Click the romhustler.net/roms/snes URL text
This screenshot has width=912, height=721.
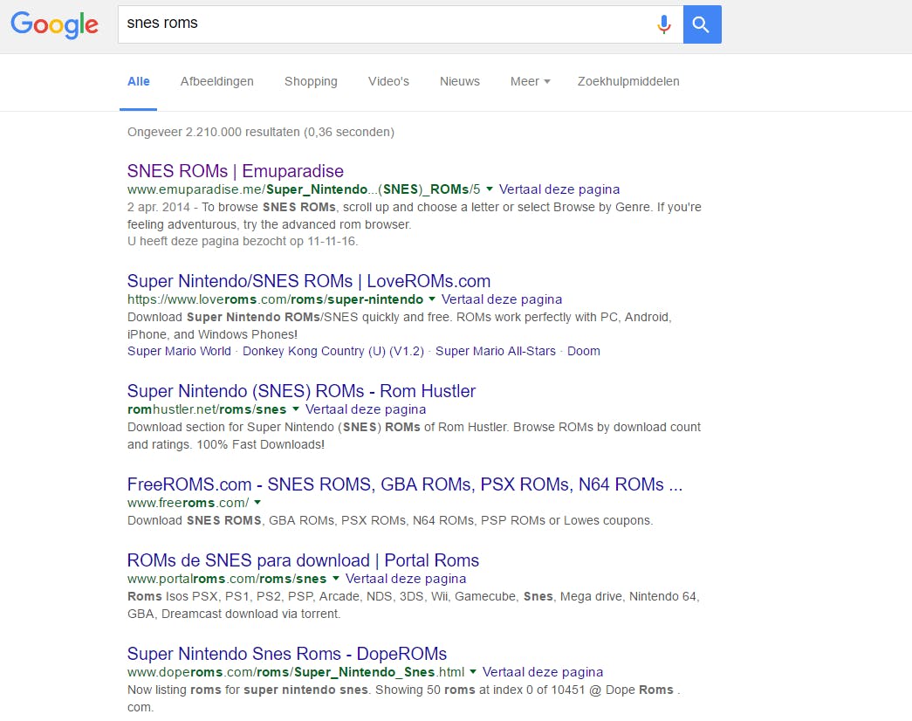click(x=207, y=409)
